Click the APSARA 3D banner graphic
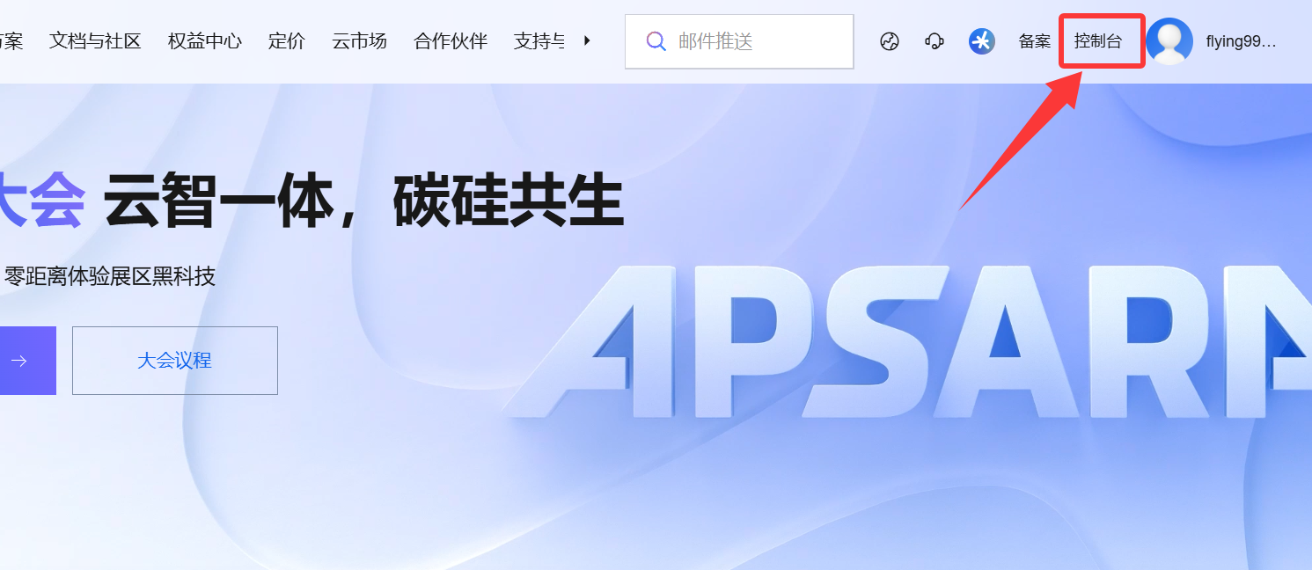This screenshot has height=570, width=1312. tap(906, 343)
